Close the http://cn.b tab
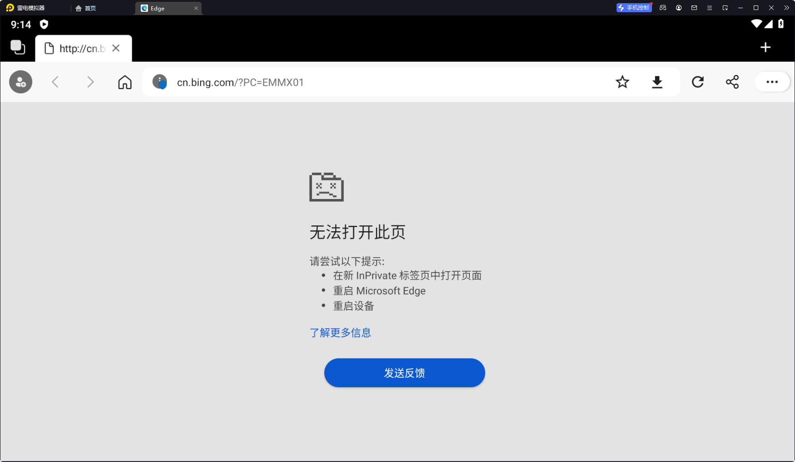The height and width of the screenshot is (462, 795). (116, 48)
